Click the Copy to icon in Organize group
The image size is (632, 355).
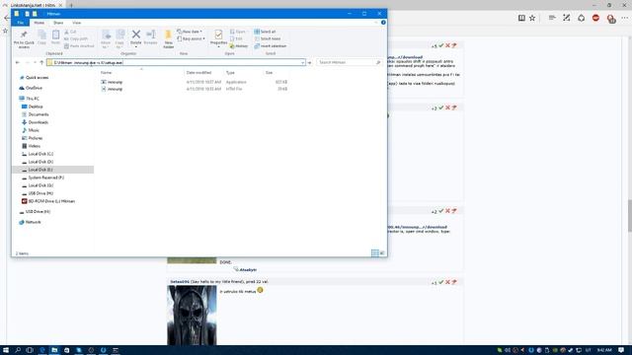tap(119, 39)
